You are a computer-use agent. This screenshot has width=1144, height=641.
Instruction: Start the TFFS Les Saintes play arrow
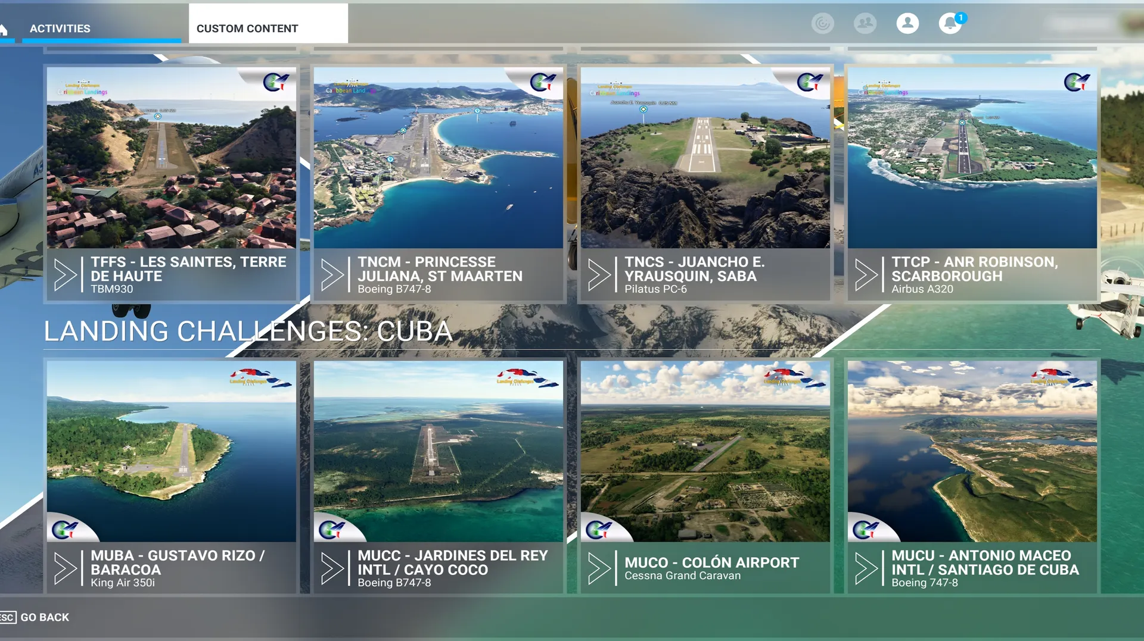click(x=65, y=275)
